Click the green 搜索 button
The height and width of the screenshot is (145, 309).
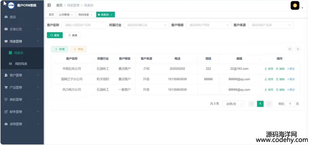point(55,35)
